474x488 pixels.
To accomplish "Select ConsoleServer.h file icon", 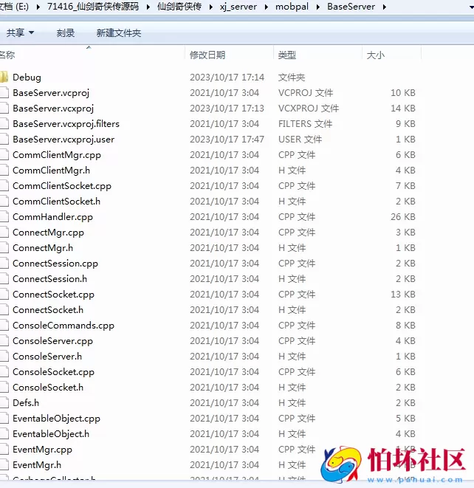I will click(4, 357).
